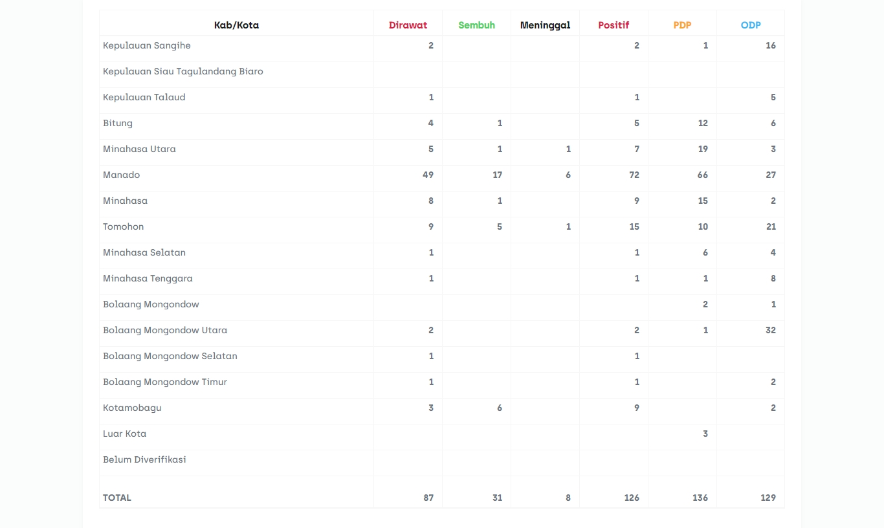This screenshot has width=884, height=528.
Task: Select the Belum Diverifikasi row name
Action: point(144,459)
